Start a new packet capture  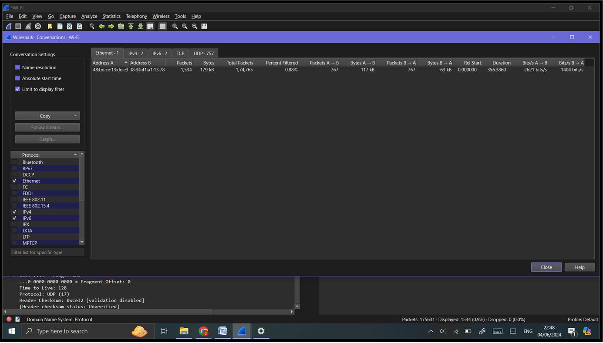[8, 26]
